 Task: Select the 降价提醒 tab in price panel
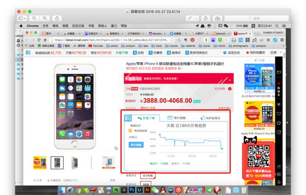click(x=177, y=118)
